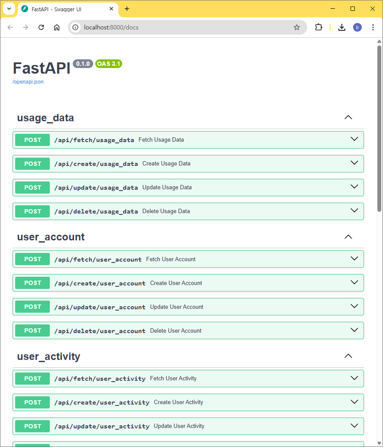Expand the Update User Activity endpoint arrow

pyautogui.click(x=354, y=426)
